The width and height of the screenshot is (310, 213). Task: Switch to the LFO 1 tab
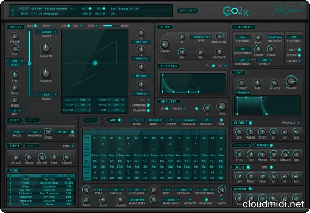tap(13, 120)
